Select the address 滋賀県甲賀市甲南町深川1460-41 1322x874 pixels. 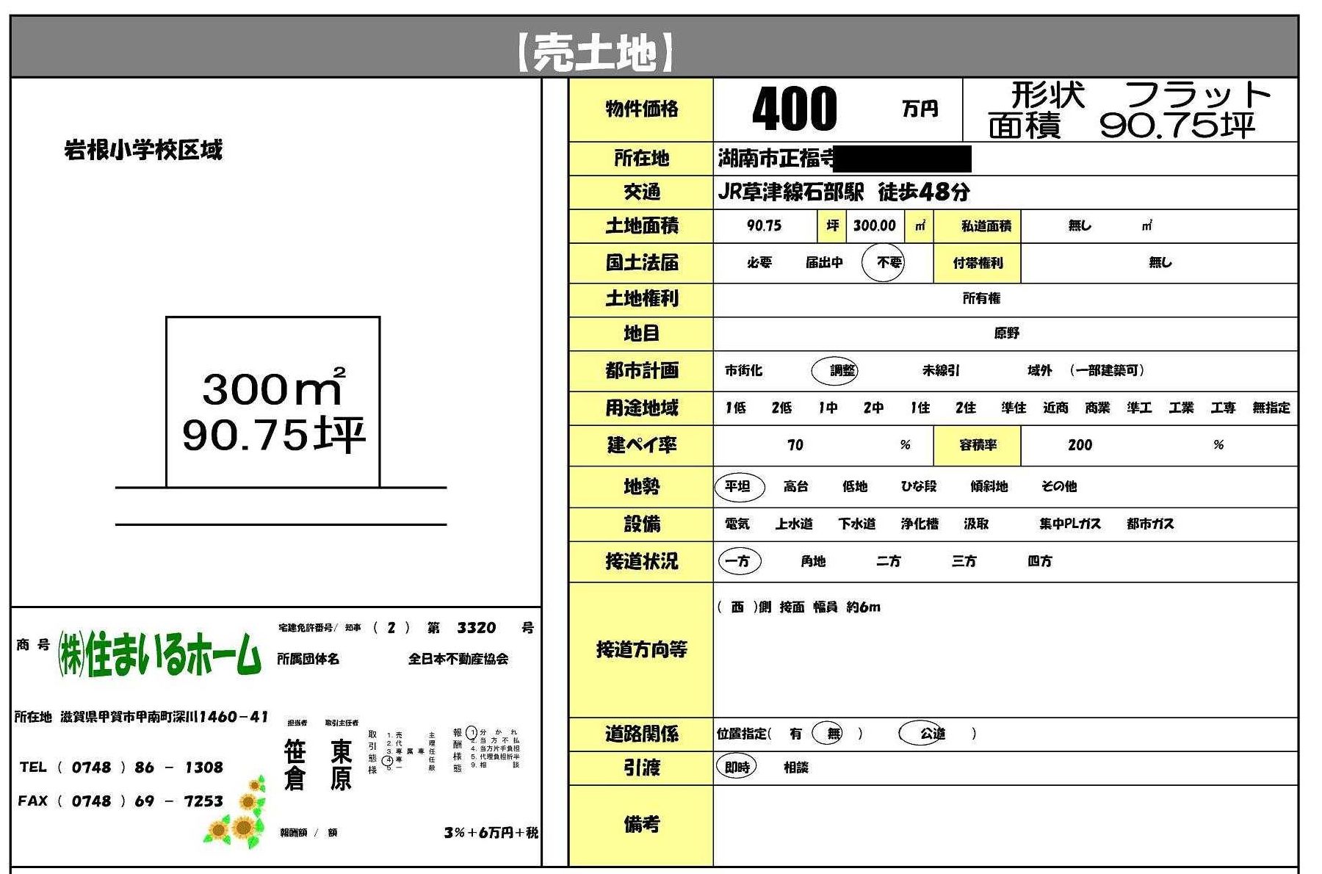pyautogui.click(x=165, y=717)
